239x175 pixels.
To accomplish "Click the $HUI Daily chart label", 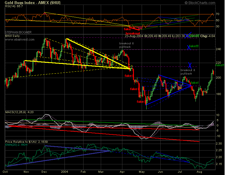I will click(12, 36).
